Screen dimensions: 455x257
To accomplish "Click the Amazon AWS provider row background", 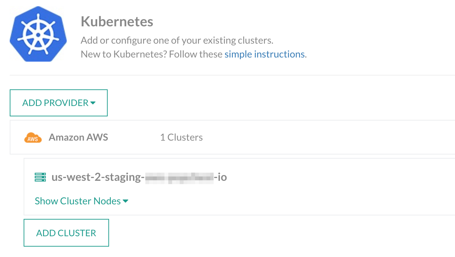I will tap(313, 138).
